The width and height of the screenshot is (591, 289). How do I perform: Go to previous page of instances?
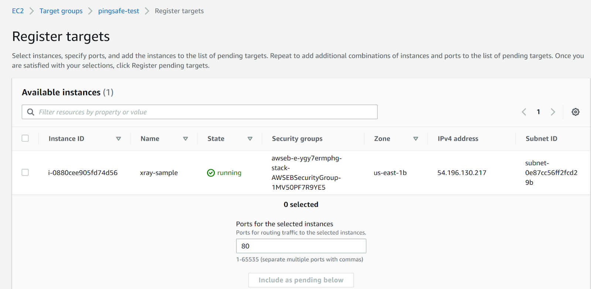(x=524, y=112)
